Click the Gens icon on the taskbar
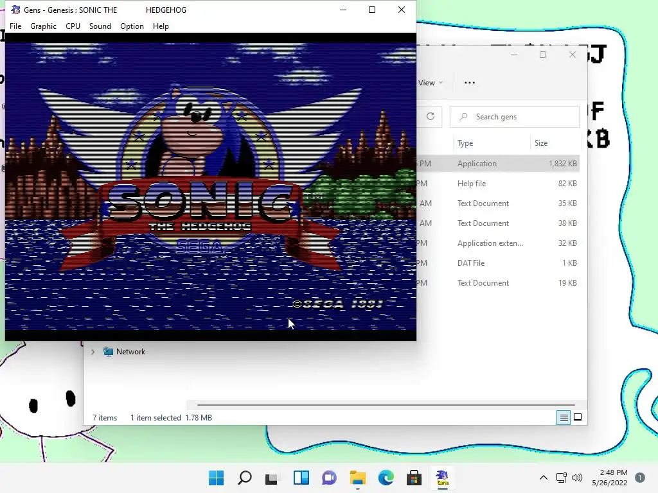This screenshot has height=493, width=658. [x=442, y=478]
